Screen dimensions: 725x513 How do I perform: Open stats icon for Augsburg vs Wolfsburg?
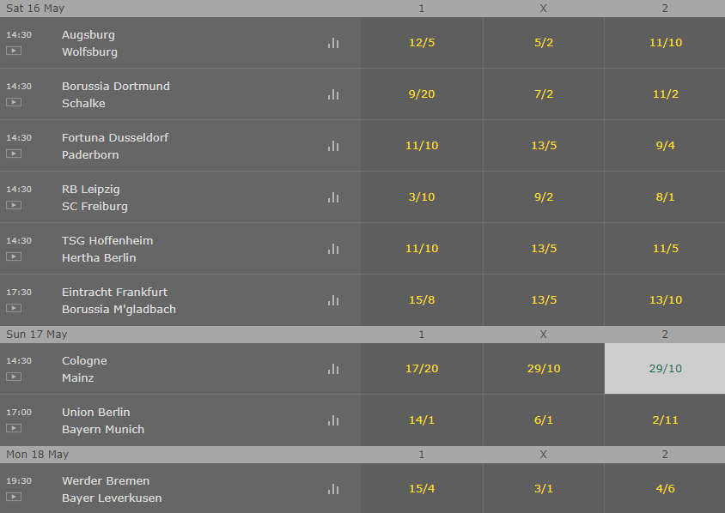pyautogui.click(x=333, y=43)
